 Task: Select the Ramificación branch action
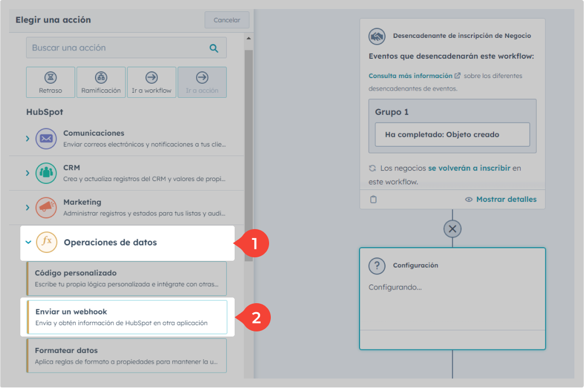pyautogui.click(x=101, y=82)
